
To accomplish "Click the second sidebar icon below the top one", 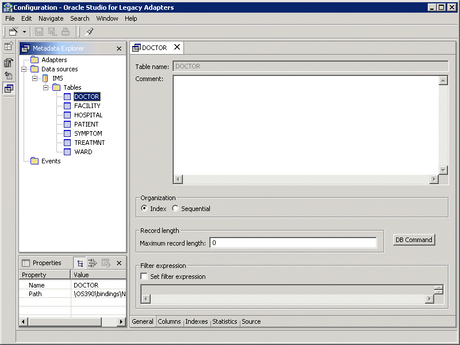I will [9, 62].
